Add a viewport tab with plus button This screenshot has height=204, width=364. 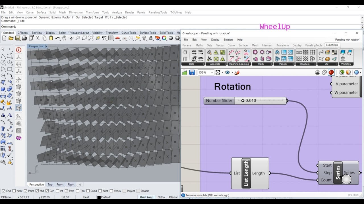[80, 184]
